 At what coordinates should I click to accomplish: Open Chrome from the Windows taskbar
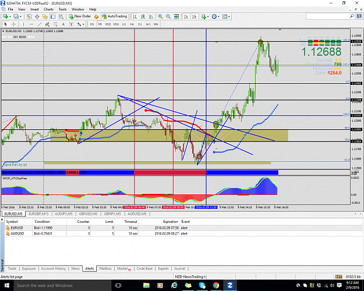click(216, 285)
